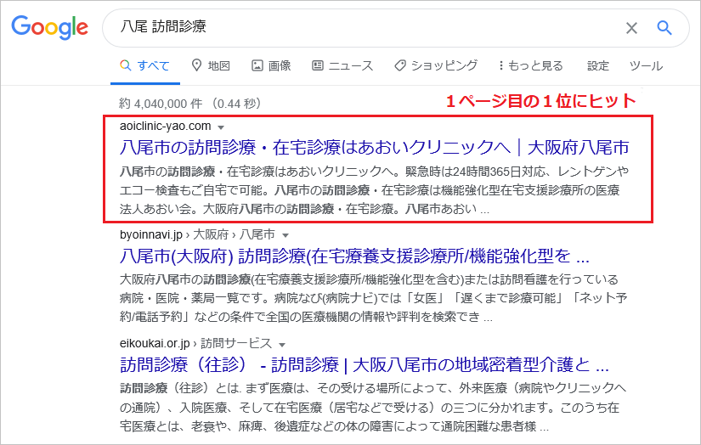Open ツール options

pyautogui.click(x=646, y=65)
